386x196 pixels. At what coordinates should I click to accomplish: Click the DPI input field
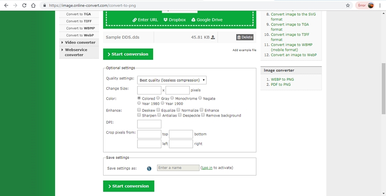click(149, 124)
